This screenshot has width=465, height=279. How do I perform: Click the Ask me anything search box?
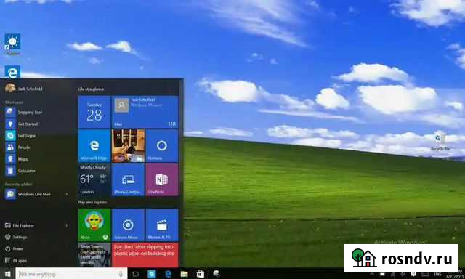(x=71, y=274)
